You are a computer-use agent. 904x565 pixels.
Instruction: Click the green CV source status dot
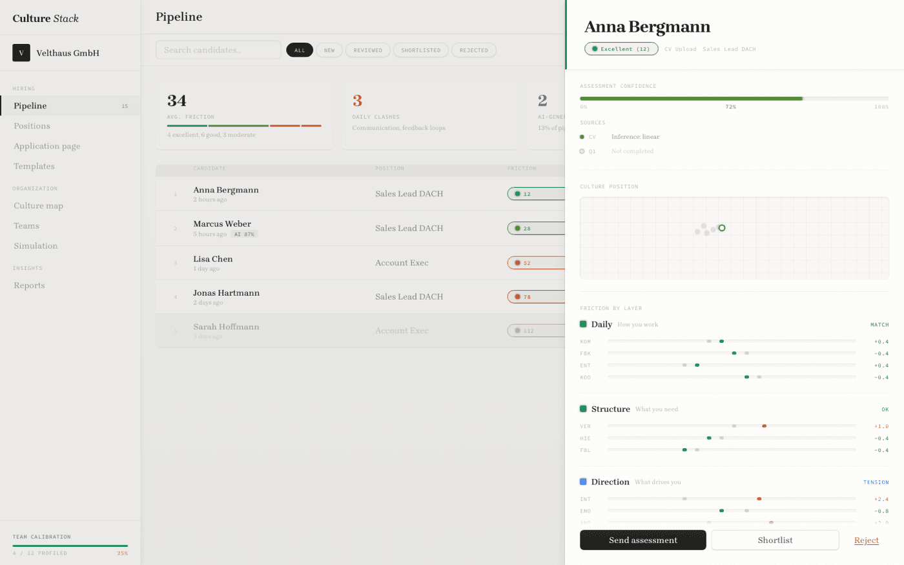pos(582,137)
